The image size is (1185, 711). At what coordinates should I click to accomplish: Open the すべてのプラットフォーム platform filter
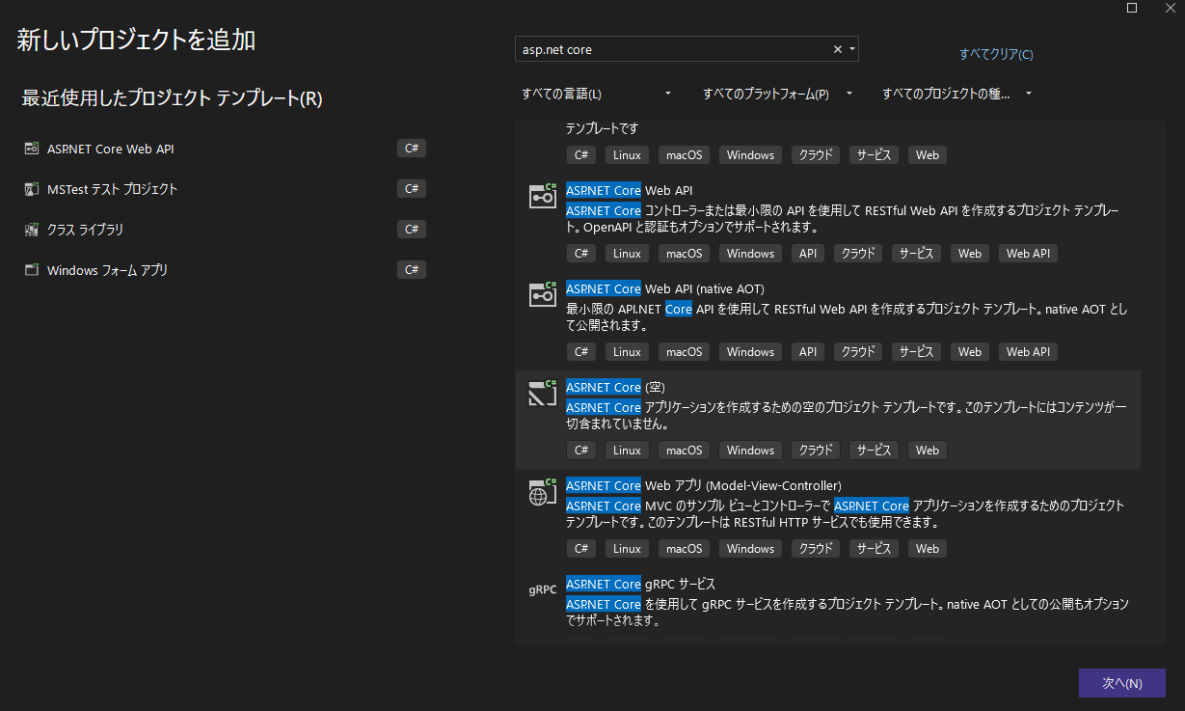776,94
